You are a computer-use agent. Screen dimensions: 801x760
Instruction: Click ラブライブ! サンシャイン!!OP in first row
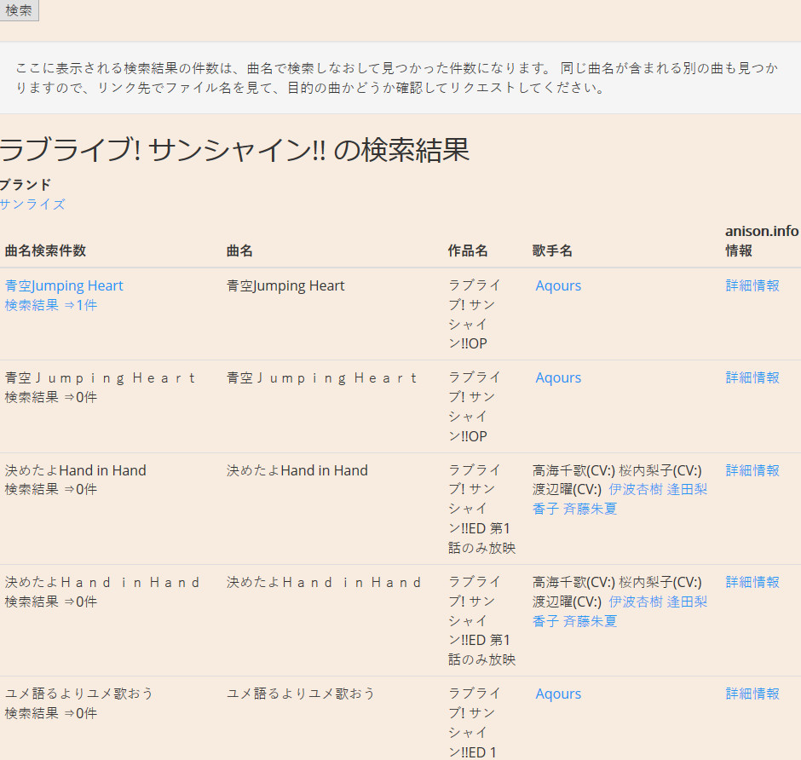[x=474, y=314]
